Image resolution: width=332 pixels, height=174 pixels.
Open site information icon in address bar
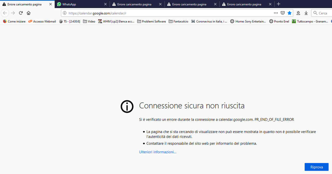[x=65, y=13]
